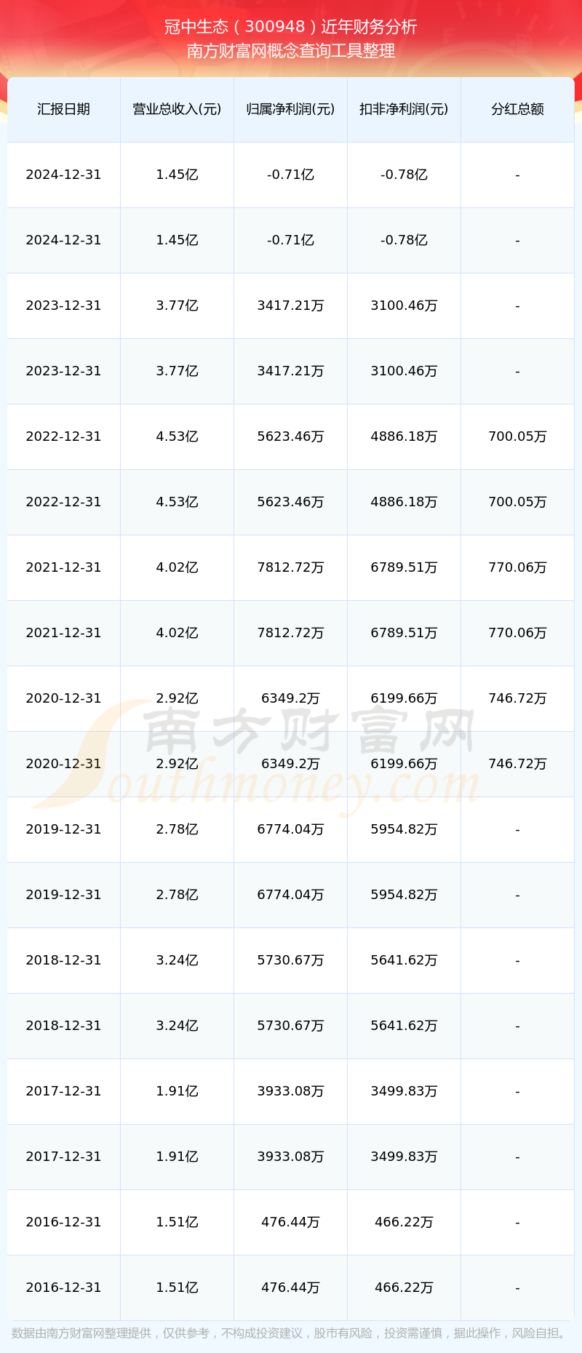Select the second 7812.72万 net profit cell

290,633
